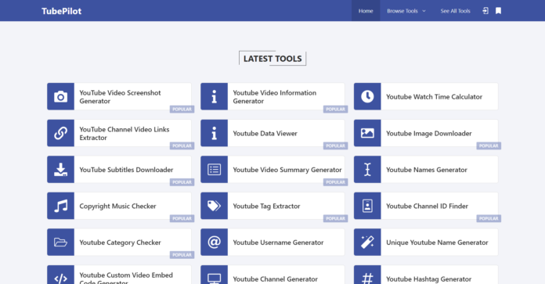This screenshot has width=545, height=284.
Task: Click the bookmark icon in navbar
Action: 499,11
